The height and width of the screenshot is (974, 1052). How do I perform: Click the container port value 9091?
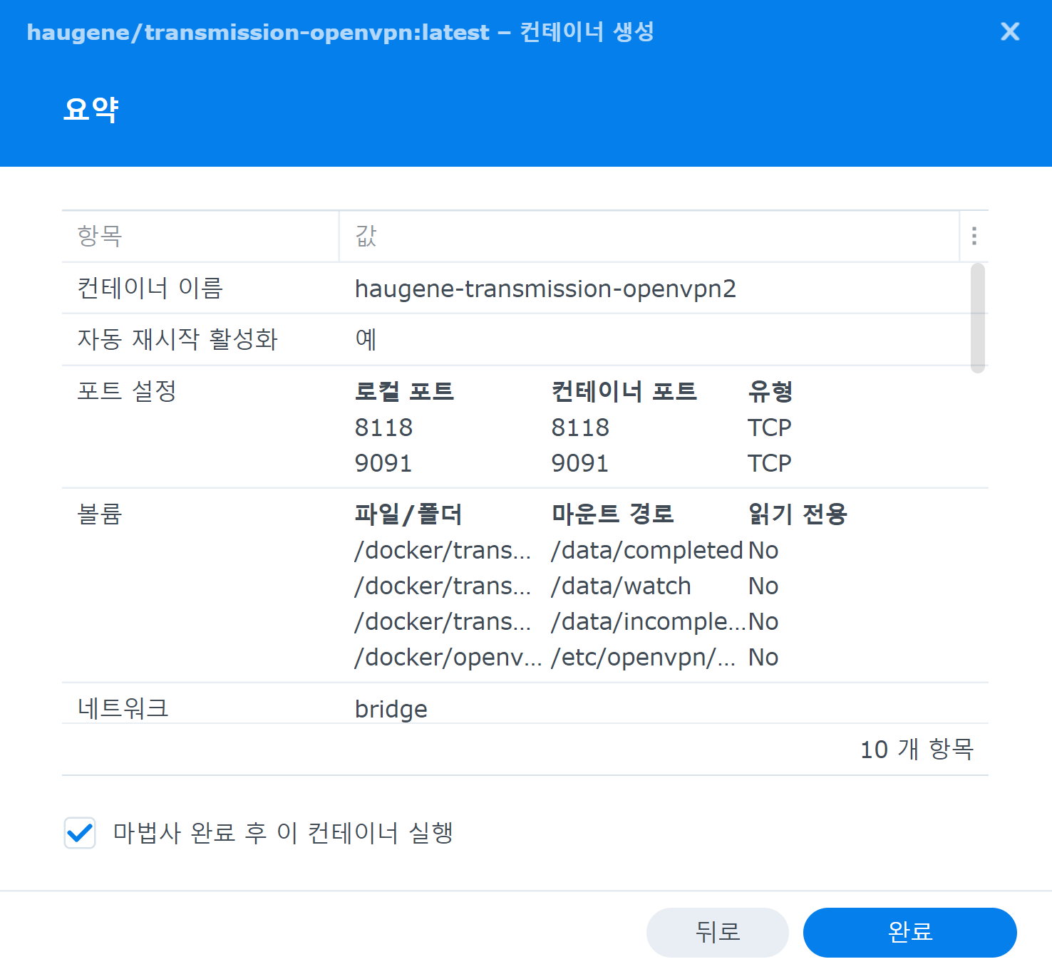[x=579, y=463]
